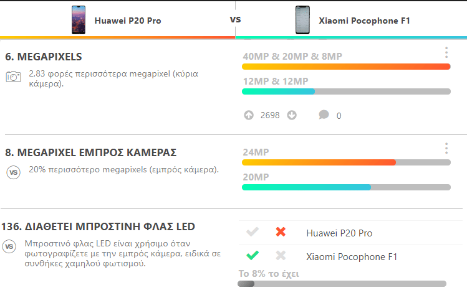Open three-dot menu for front camera section
The width and height of the screenshot is (467, 303).
pyautogui.click(x=446, y=148)
